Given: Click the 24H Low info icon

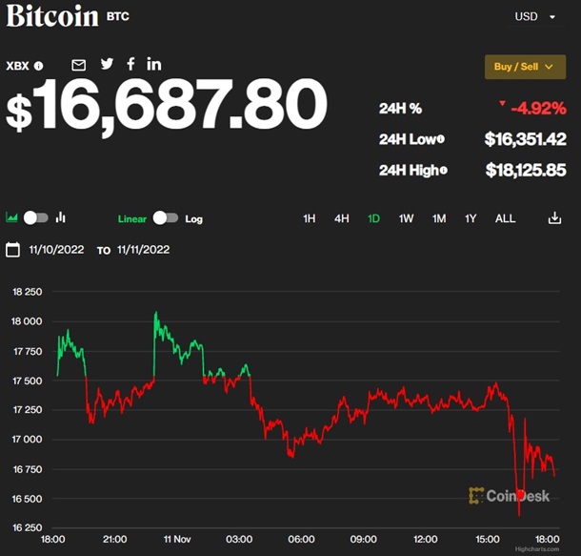Looking at the screenshot, I should 440,139.
